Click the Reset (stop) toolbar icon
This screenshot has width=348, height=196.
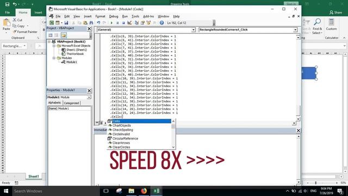(x=123, y=23)
